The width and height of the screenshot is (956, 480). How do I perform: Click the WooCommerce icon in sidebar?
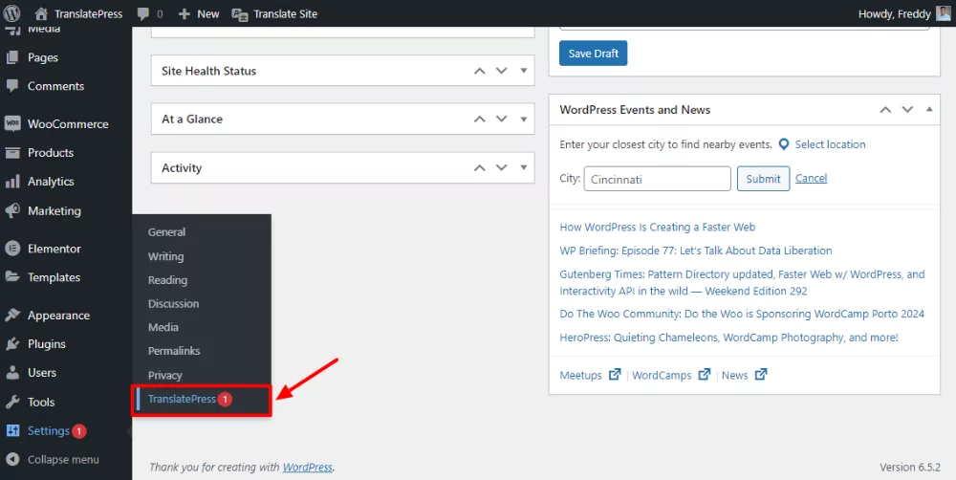click(12, 123)
